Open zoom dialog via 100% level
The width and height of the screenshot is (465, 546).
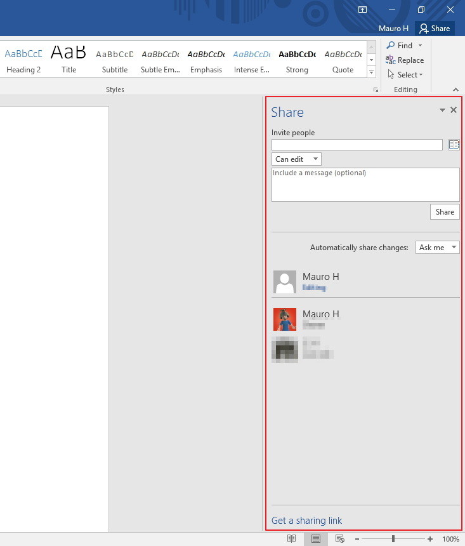450,539
